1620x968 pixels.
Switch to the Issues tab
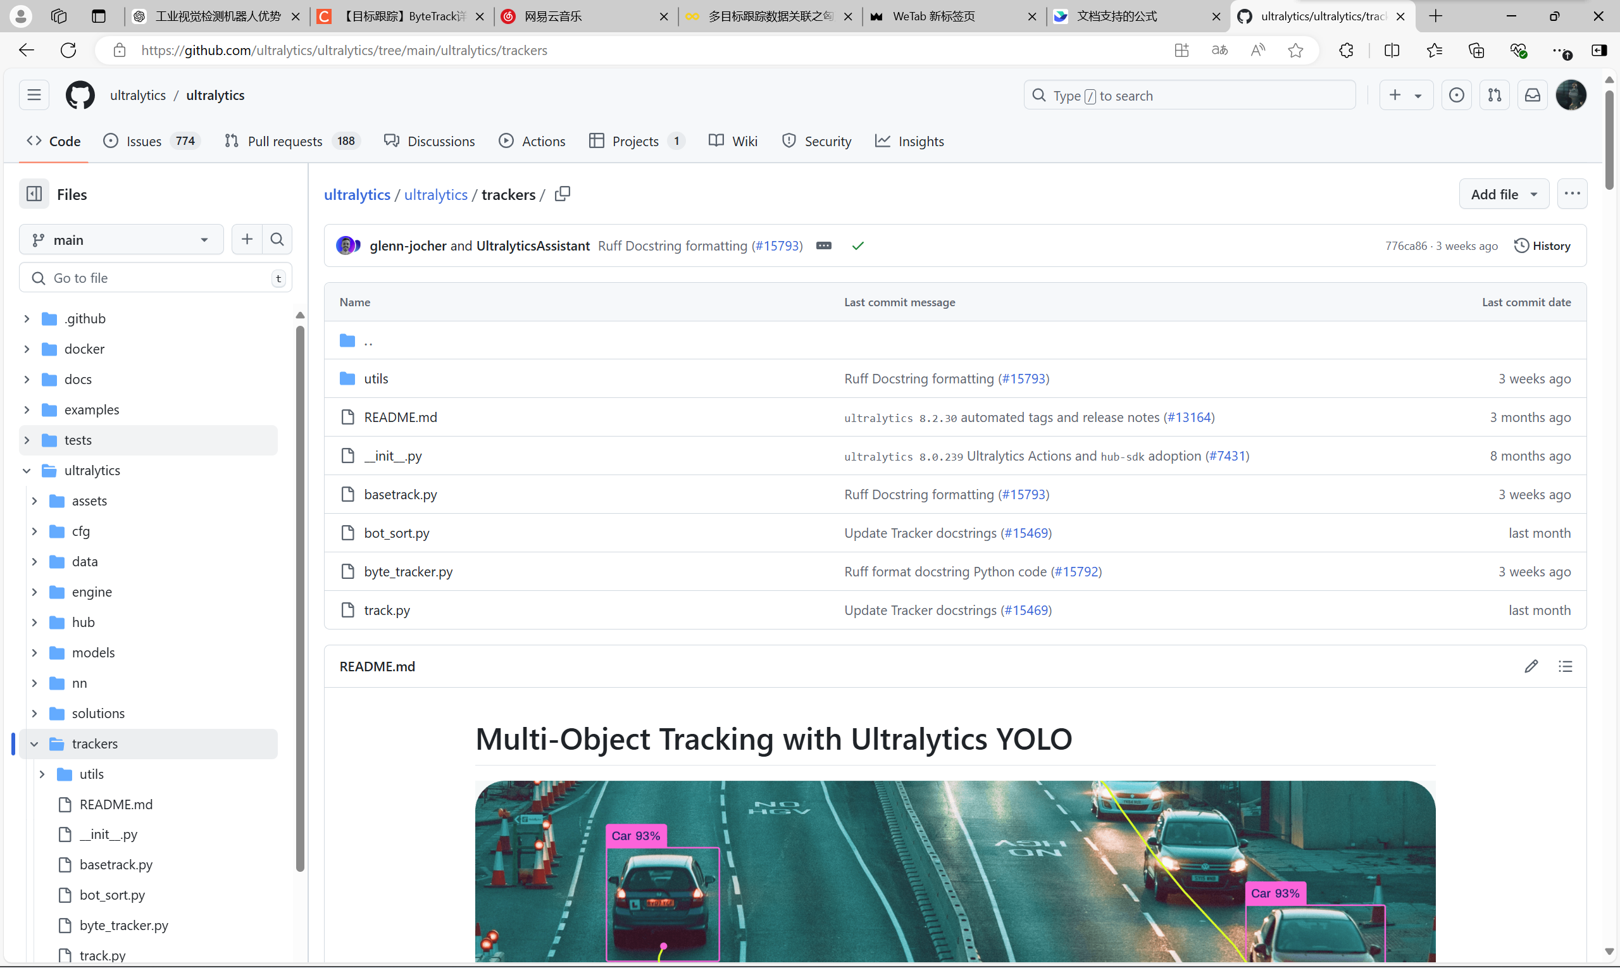151,141
